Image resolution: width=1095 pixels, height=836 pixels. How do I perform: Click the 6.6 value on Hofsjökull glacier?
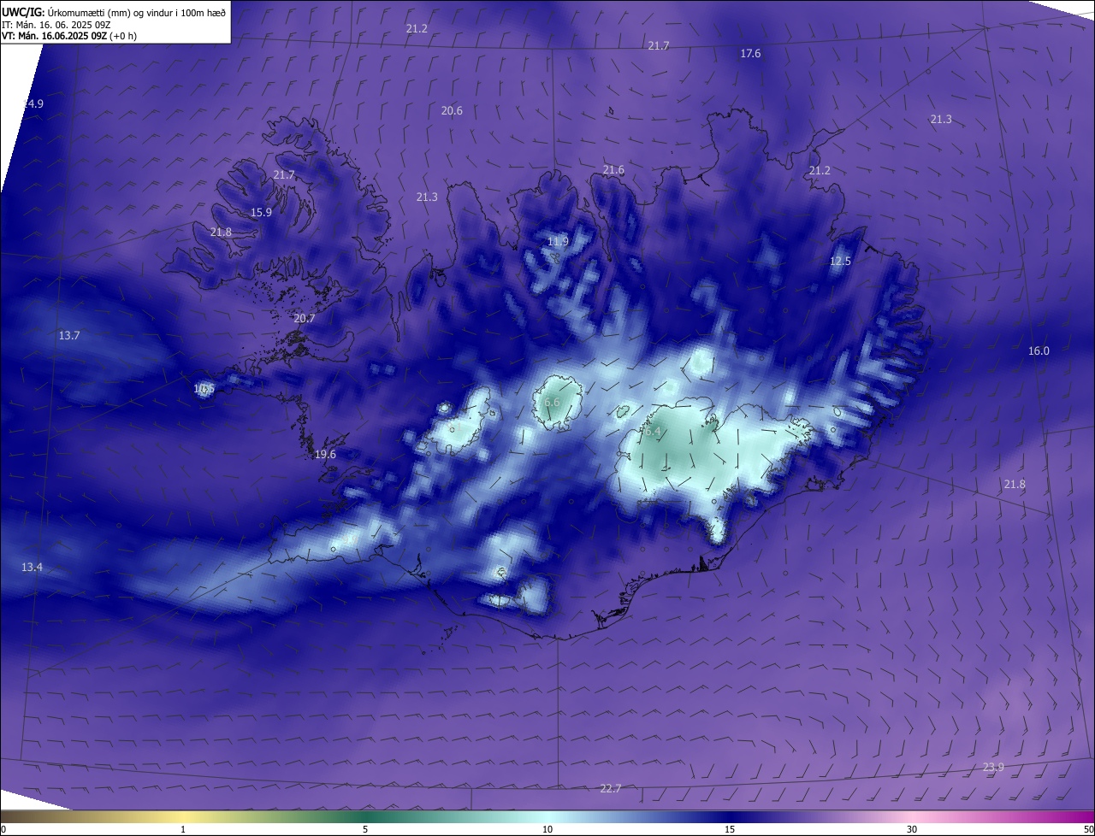coord(552,403)
